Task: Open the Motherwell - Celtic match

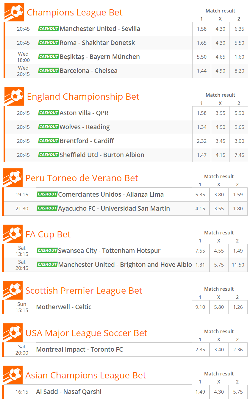Action: (x=64, y=307)
